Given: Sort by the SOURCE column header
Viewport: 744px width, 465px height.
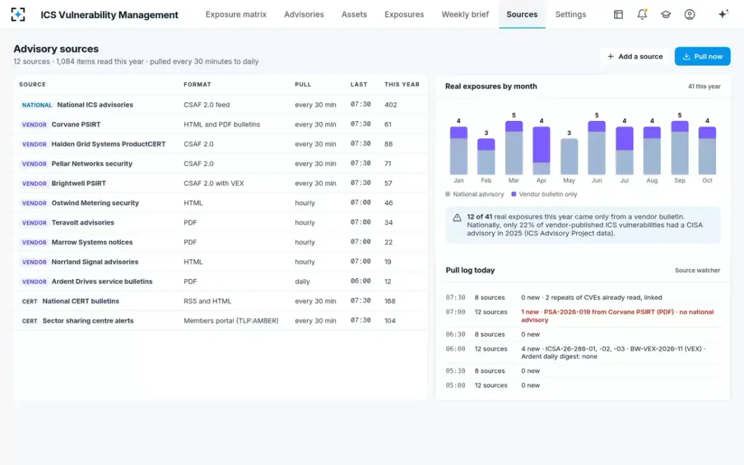Looking at the screenshot, I should click(x=32, y=84).
